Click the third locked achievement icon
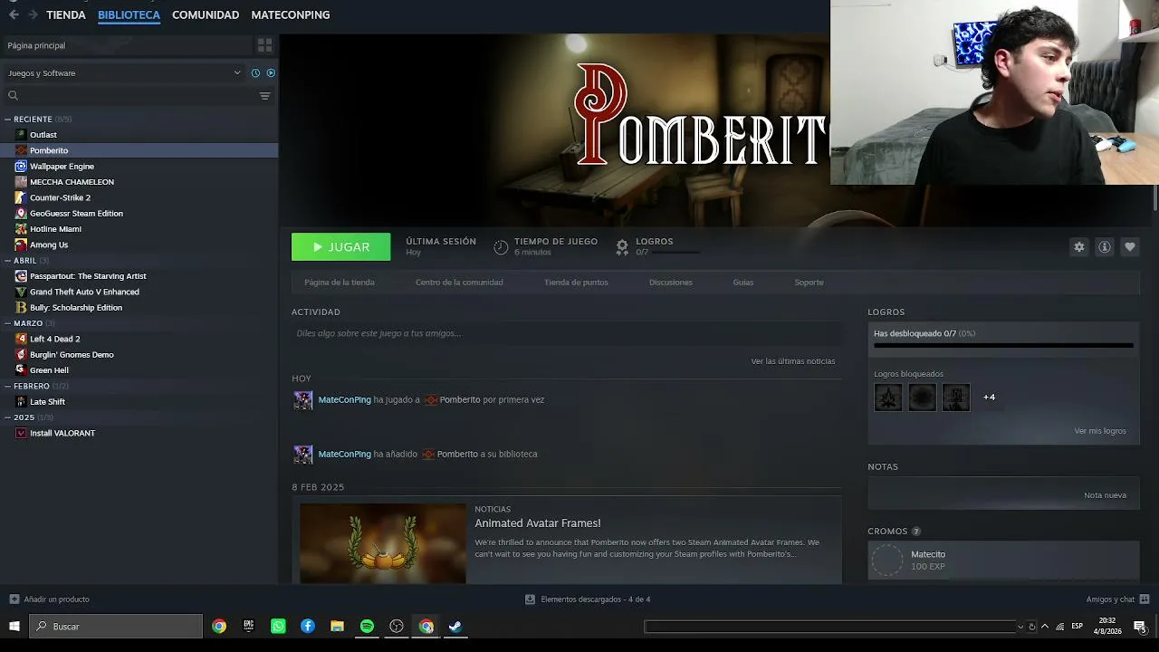This screenshot has height=652, width=1159. pyautogui.click(x=956, y=398)
